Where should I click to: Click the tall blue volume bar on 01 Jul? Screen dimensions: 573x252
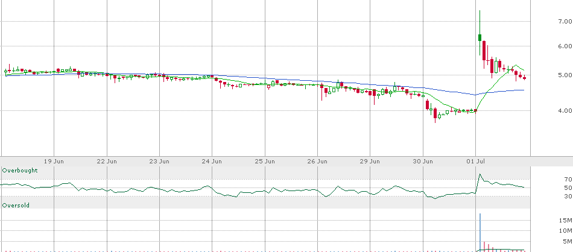tap(480, 232)
